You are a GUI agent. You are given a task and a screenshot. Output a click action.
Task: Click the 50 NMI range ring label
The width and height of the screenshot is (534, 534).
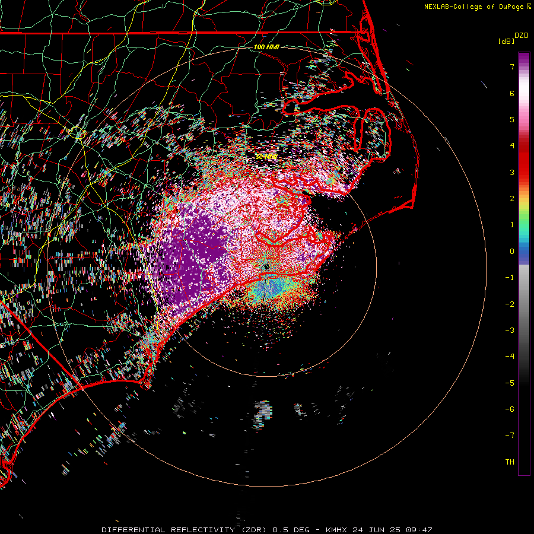[x=266, y=157]
